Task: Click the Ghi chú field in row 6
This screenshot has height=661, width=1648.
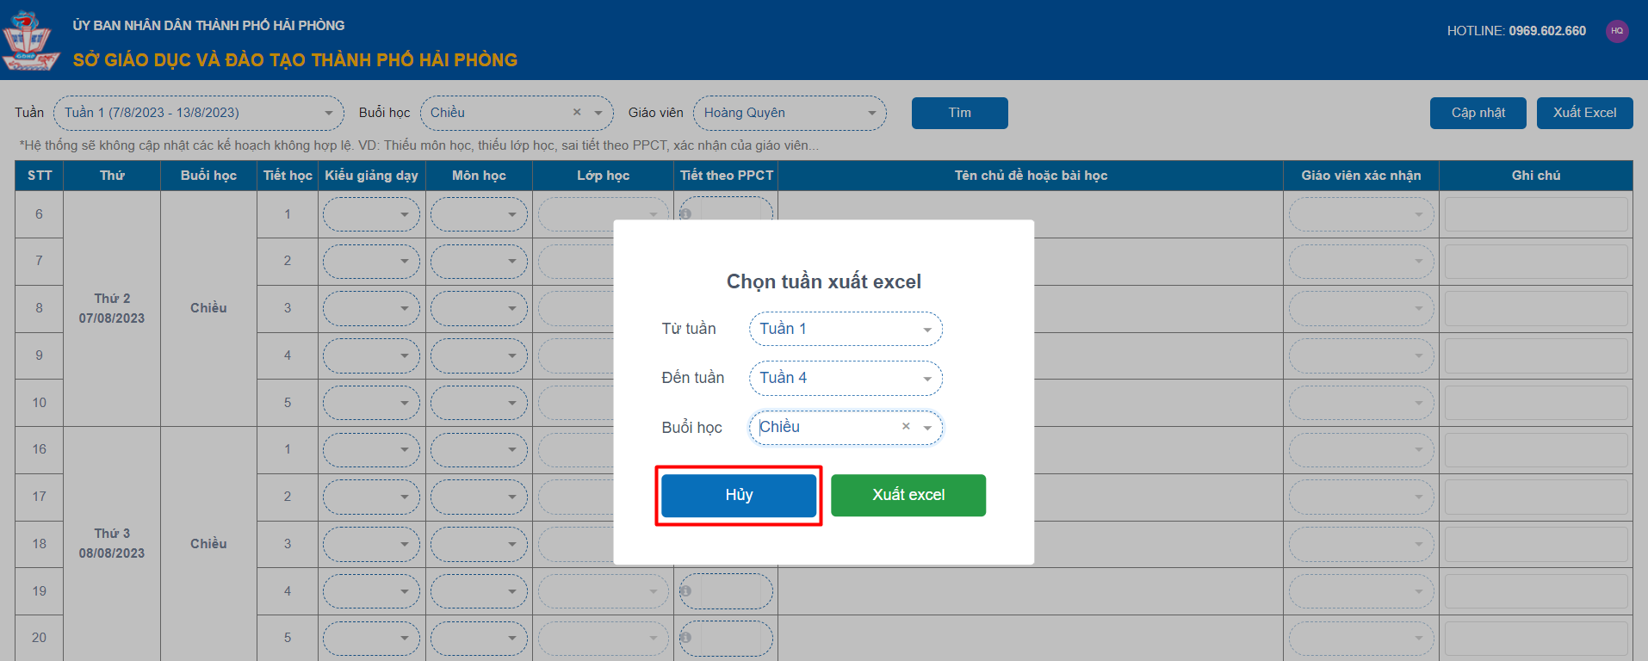Action: tap(1535, 214)
